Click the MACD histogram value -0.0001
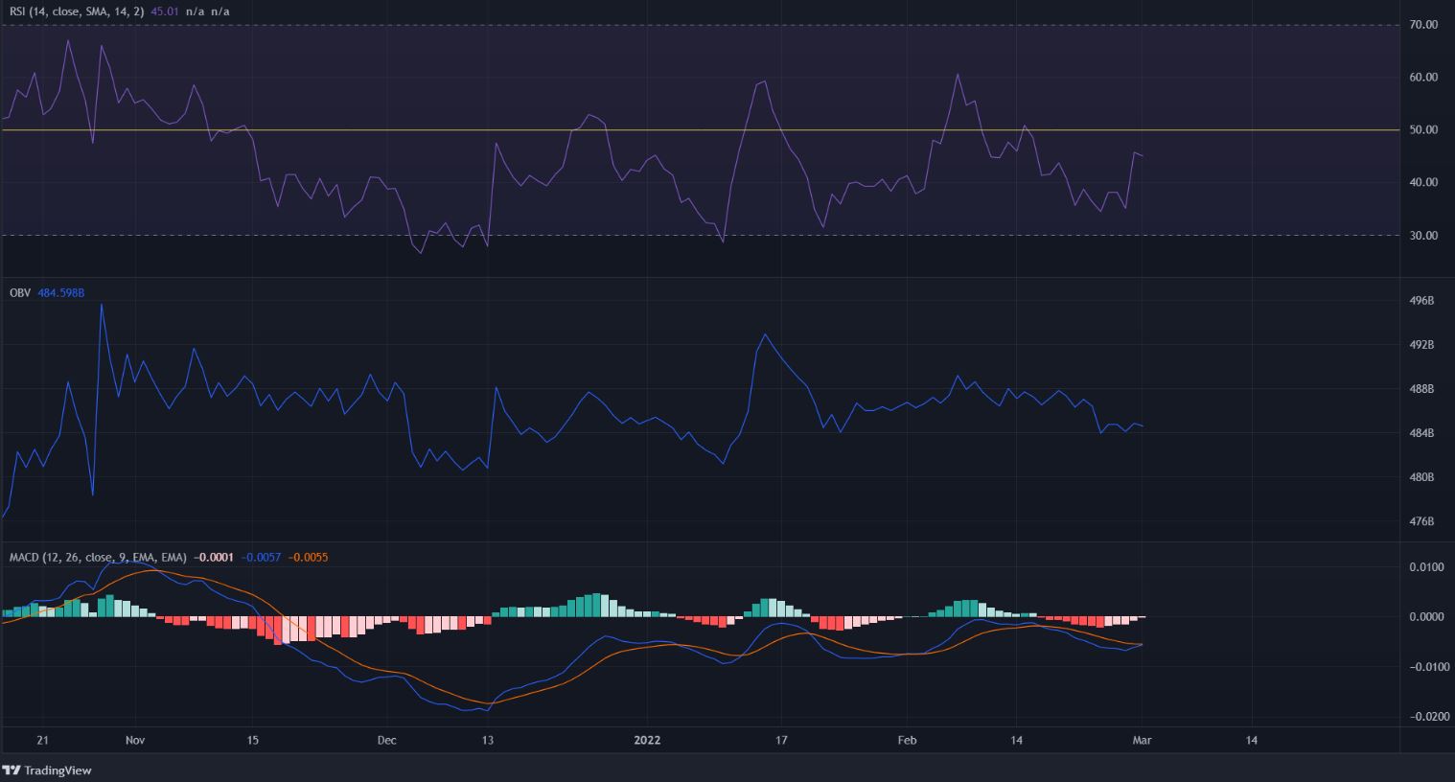The width and height of the screenshot is (1455, 782). 213,557
